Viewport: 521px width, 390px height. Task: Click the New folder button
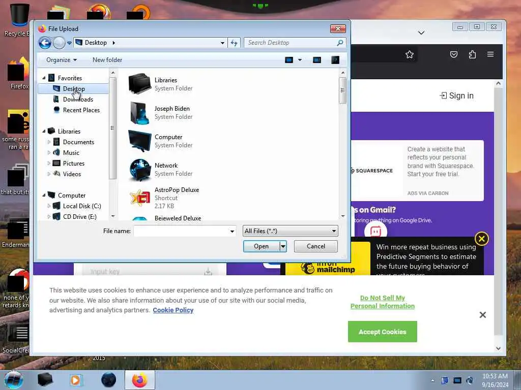[107, 60]
